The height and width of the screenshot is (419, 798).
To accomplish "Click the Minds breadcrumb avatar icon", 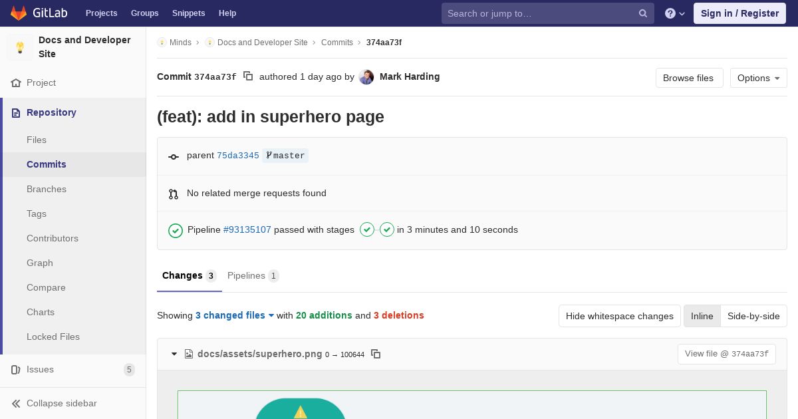I will pos(162,42).
